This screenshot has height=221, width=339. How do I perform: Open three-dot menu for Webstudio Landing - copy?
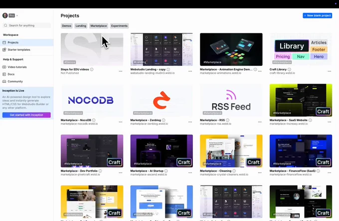(190, 71)
